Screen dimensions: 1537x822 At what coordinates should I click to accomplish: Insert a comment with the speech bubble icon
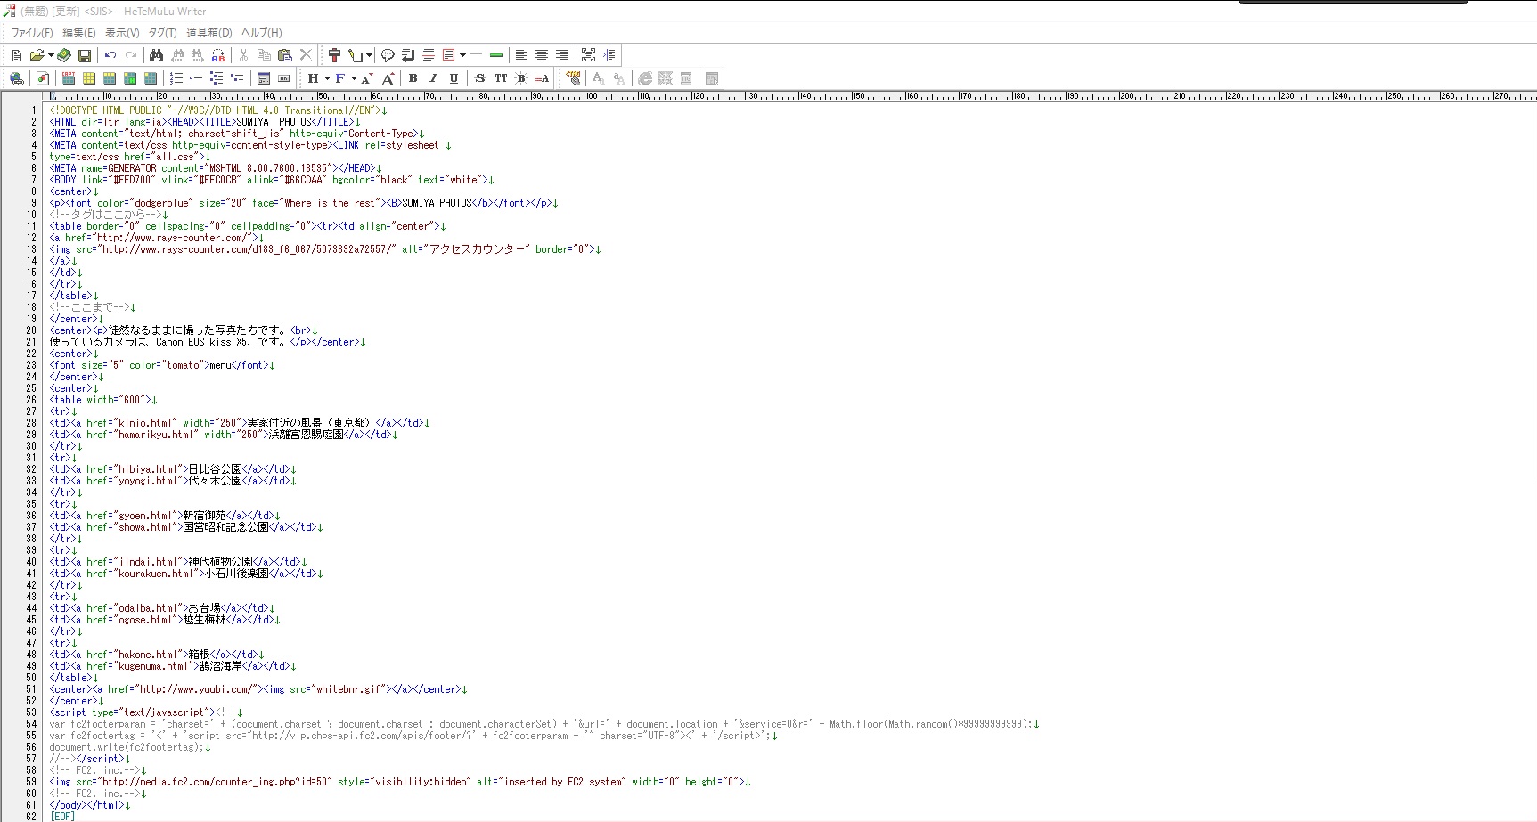pos(388,55)
